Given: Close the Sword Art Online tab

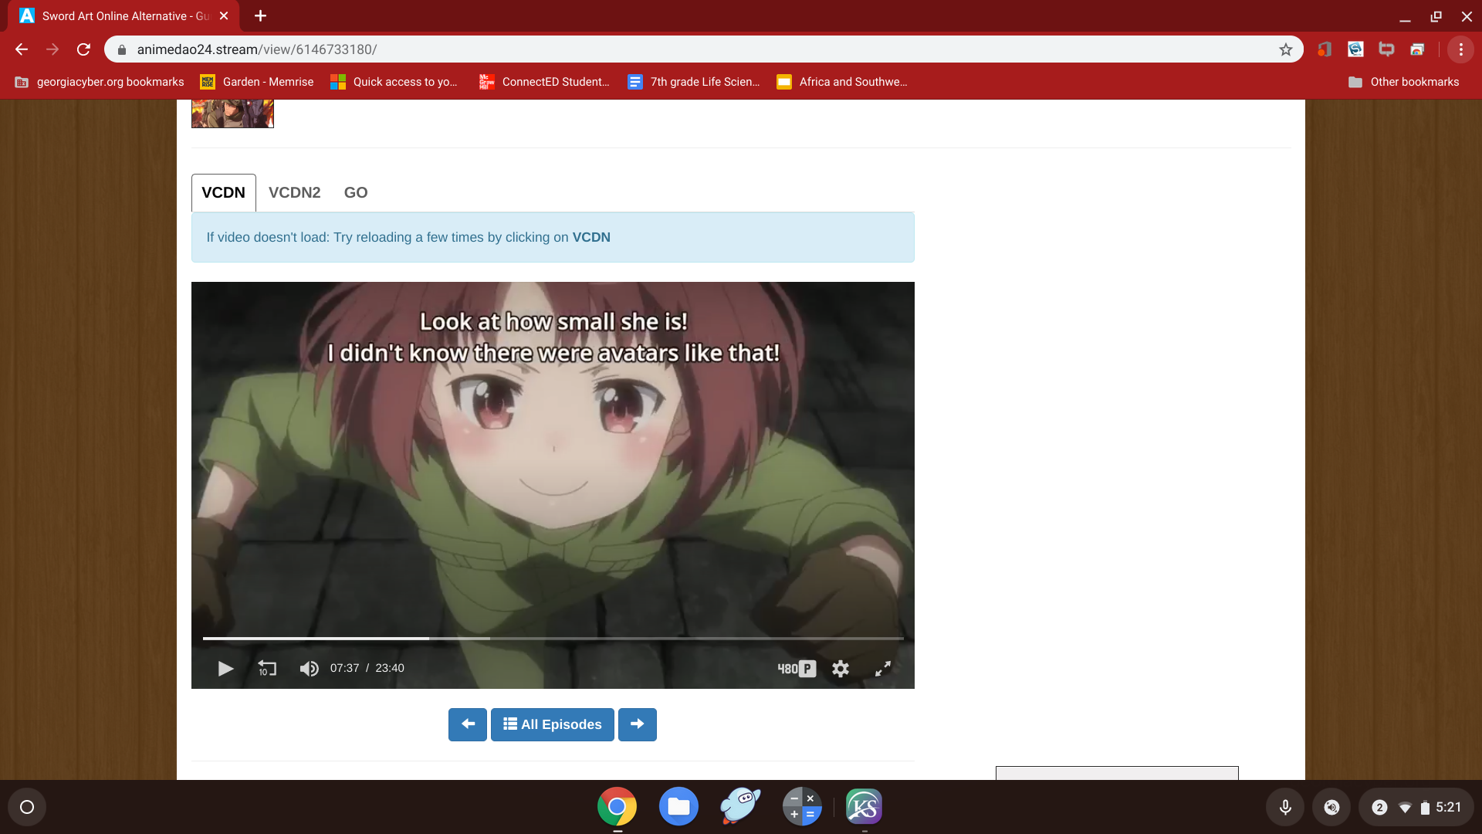Looking at the screenshot, I should tap(224, 16).
